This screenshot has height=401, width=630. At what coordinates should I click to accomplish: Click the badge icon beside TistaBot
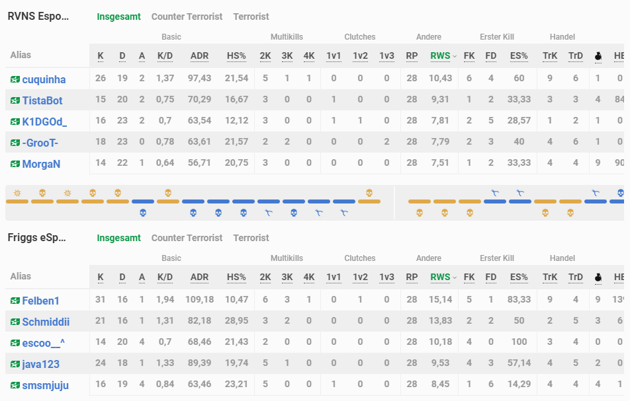tap(15, 100)
